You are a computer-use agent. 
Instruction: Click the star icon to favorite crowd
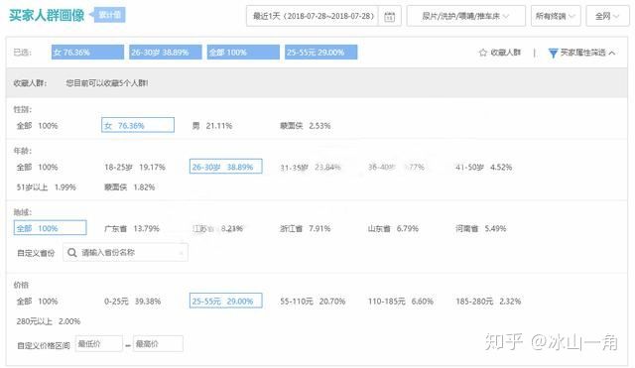(483, 53)
